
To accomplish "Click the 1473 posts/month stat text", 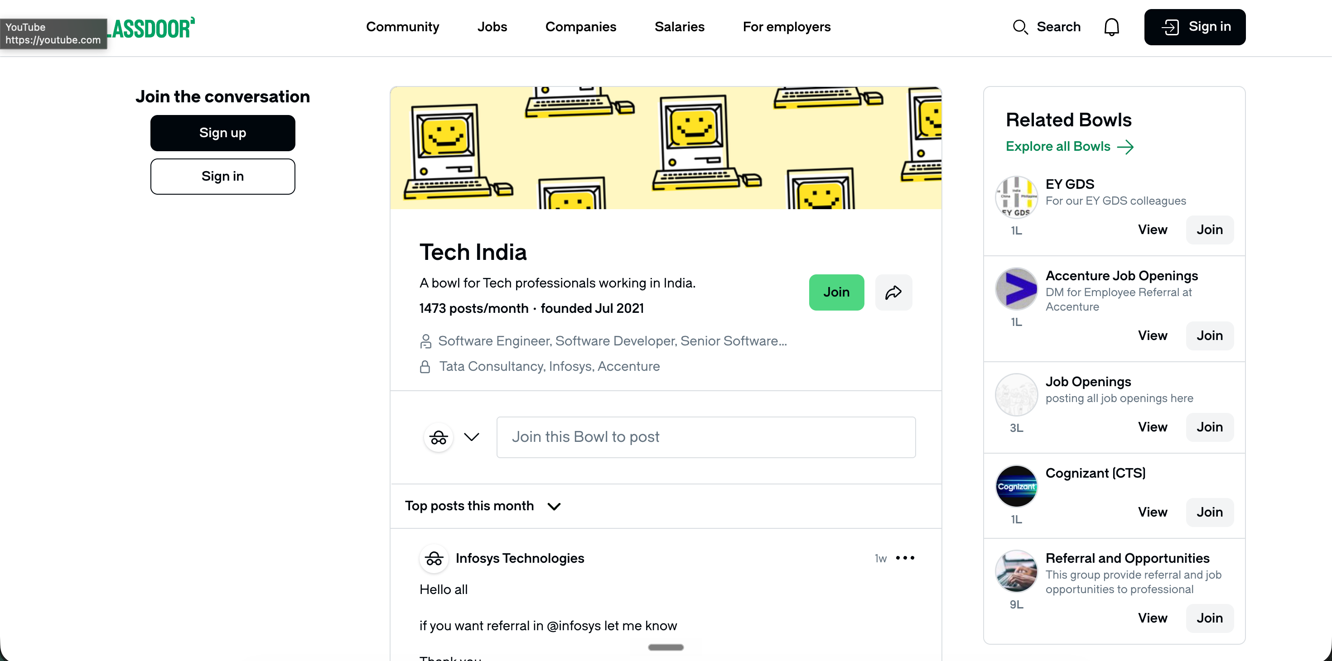I will click(x=473, y=308).
